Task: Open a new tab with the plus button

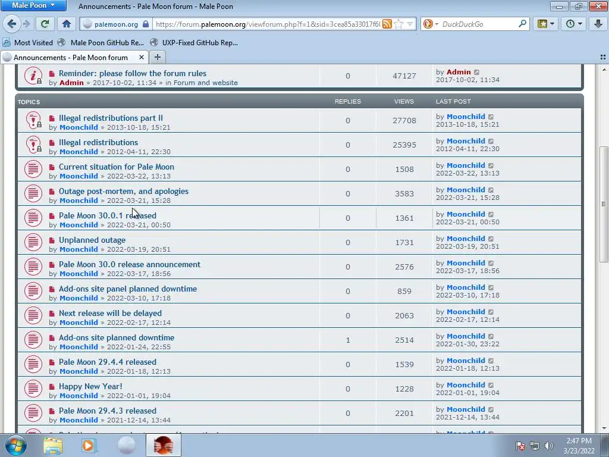Action: pyautogui.click(x=157, y=57)
